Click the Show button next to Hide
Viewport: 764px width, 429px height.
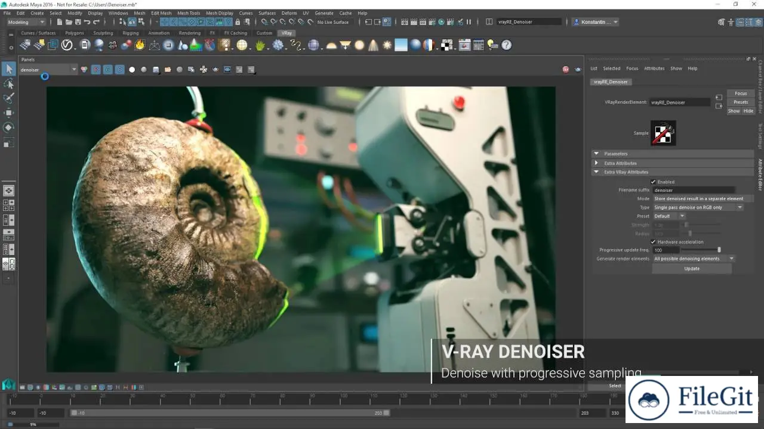click(734, 111)
